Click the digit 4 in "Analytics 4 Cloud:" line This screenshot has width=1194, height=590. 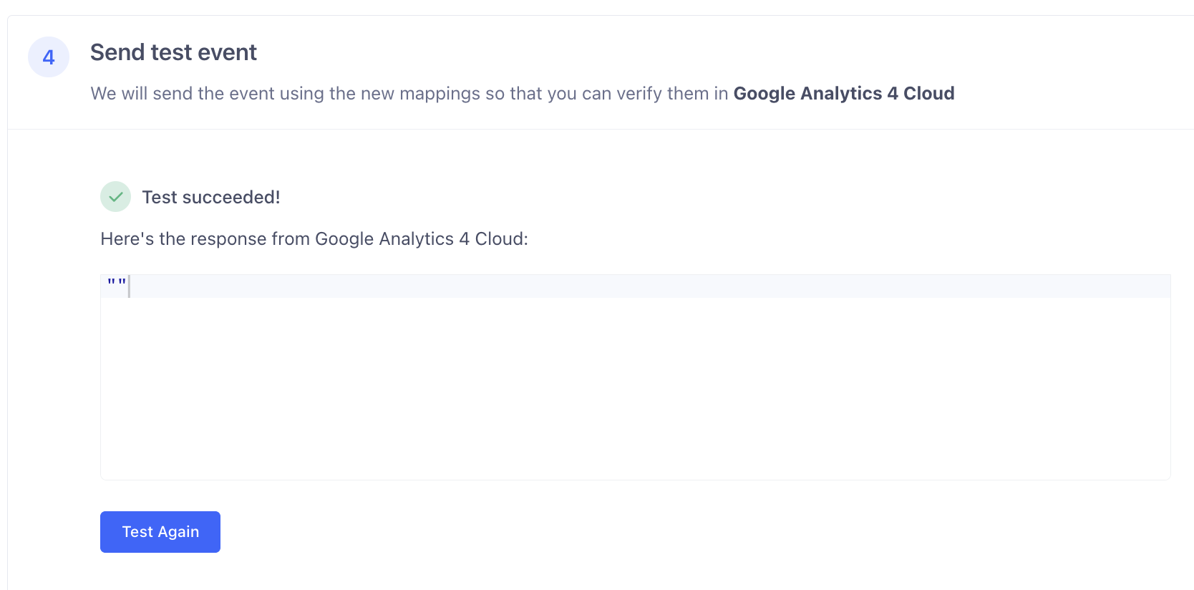pyautogui.click(x=464, y=239)
